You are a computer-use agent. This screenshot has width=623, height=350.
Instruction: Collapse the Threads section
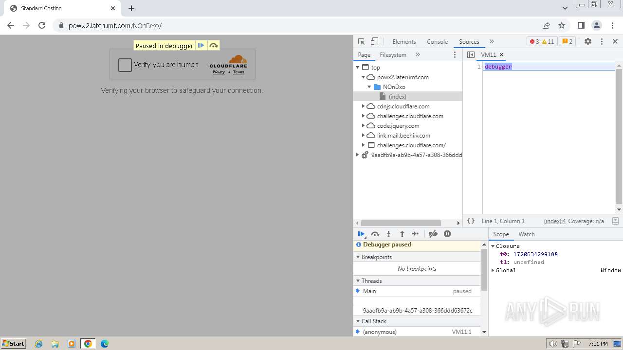[x=417, y=281]
